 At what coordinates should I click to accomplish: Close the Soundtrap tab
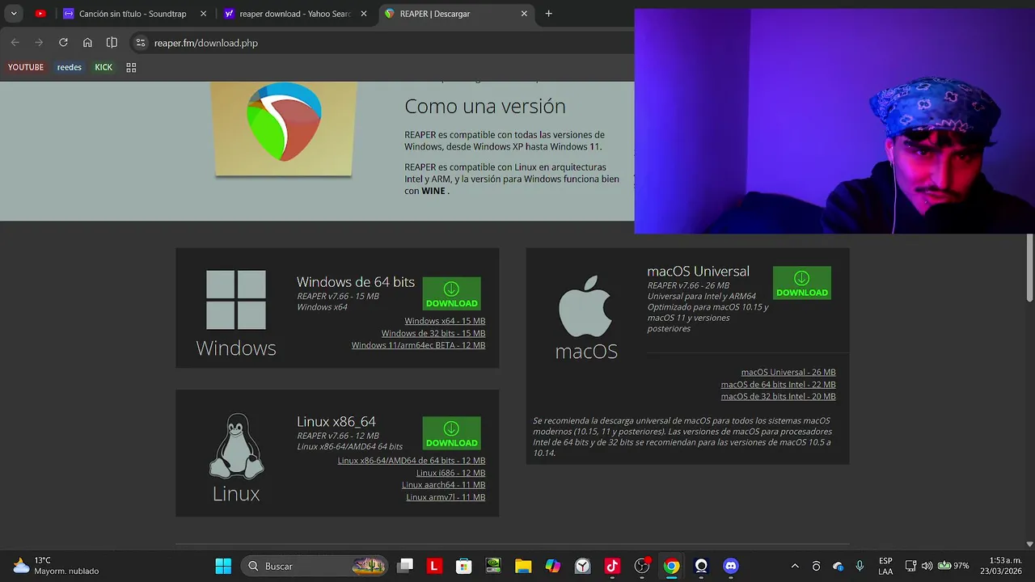(x=203, y=14)
